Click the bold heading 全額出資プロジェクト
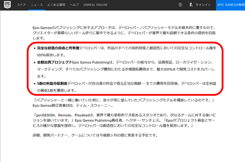The width and height of the screenshot is (245, 162). (55, 62)
